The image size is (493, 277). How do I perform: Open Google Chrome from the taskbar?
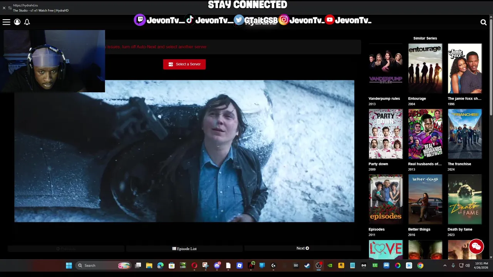[420, 265]
